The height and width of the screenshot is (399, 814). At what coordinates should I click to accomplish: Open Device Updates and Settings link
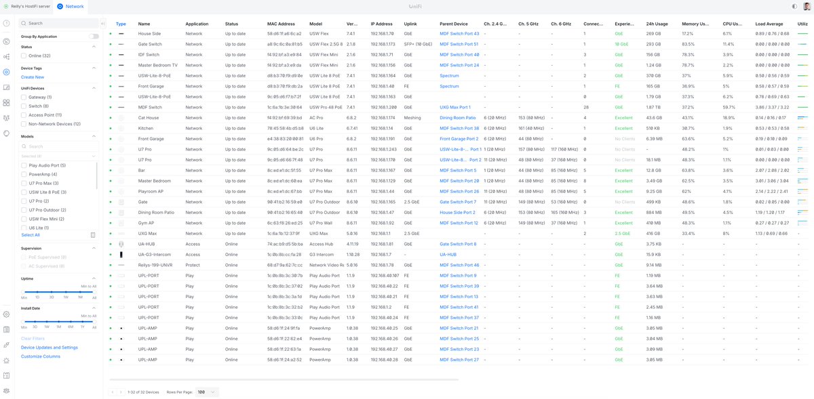click(x=50, y=347)
